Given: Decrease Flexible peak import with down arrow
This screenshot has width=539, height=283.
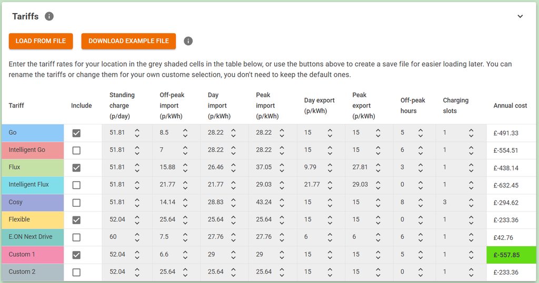Looking at the screenshot, I should (x=282, y=223).
